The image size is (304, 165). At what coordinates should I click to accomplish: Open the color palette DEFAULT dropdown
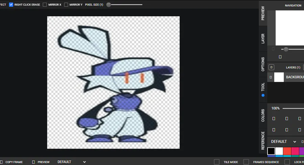pyautogui.click(x=283, y=142)
